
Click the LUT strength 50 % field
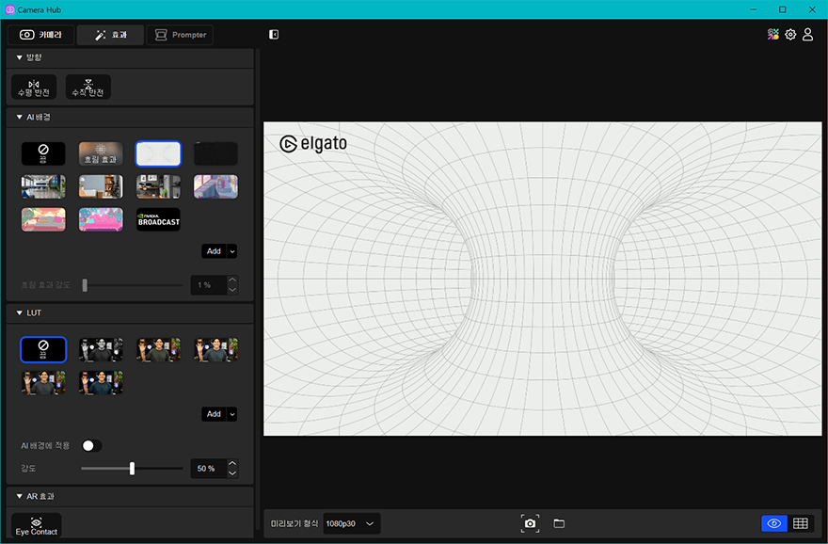pos(209,469)
